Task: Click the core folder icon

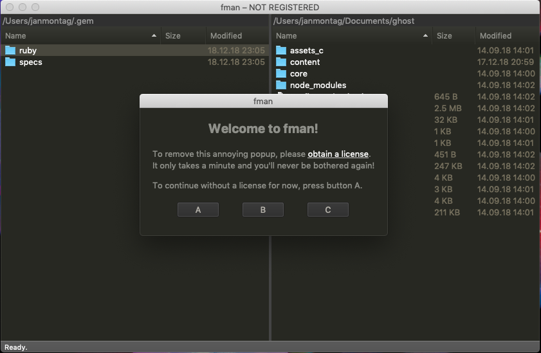Action: tap(281, 73)
